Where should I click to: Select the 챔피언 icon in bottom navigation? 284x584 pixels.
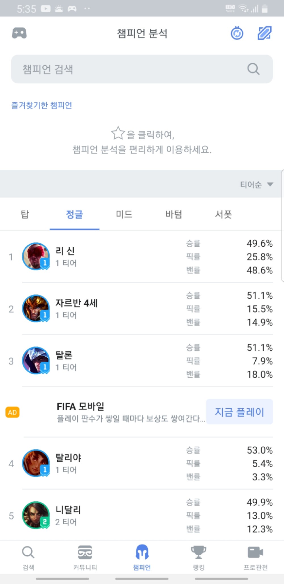pyautogui.click(x=142, y=558)
